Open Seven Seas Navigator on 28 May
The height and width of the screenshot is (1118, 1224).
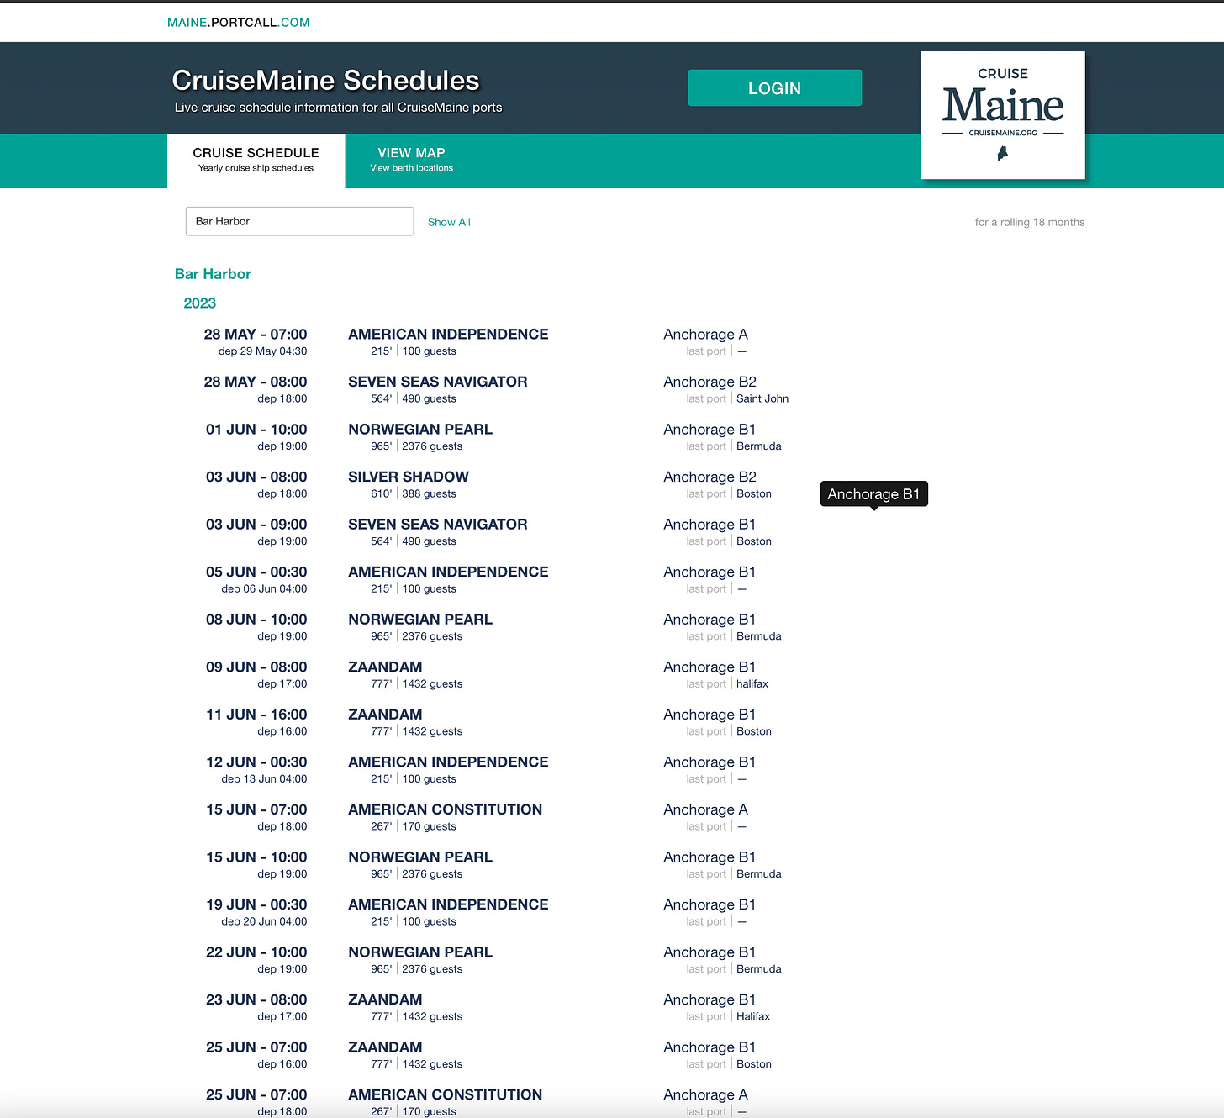tap(438, 382)
